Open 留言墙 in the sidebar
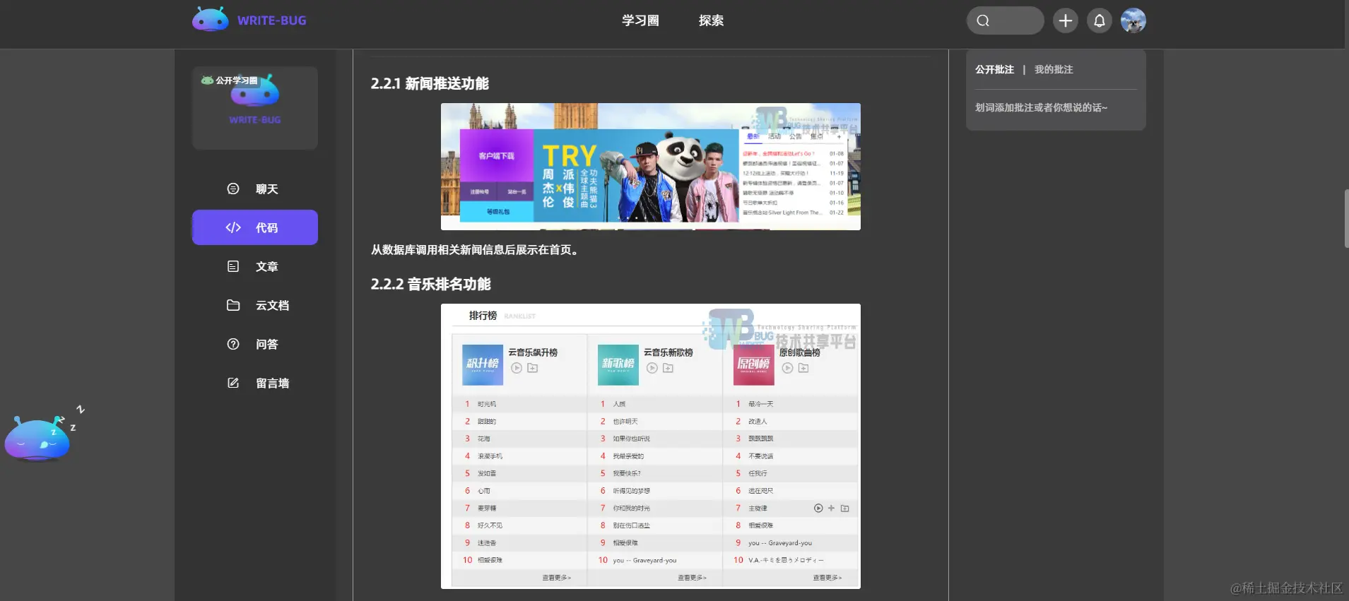The width and height of the screenshot is (1349, 601). pyautogui.click(x=255, y=383)
